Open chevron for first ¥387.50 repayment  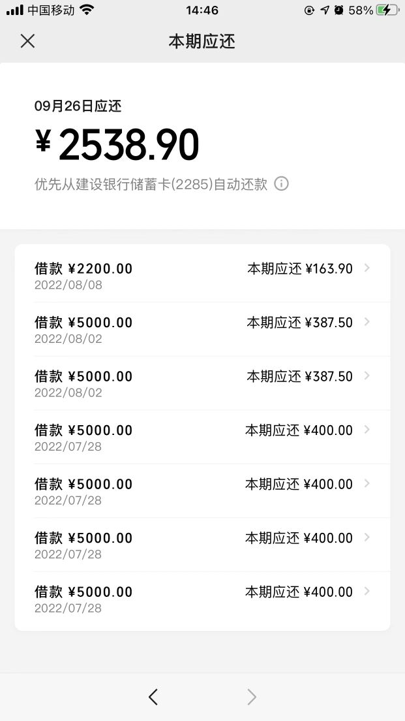point(367,322)
